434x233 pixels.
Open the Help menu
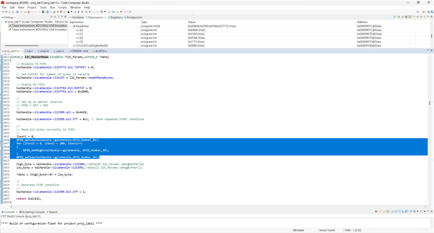(87, 8)
